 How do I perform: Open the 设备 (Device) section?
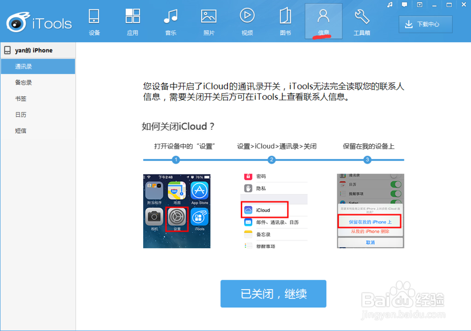point(94,22)
